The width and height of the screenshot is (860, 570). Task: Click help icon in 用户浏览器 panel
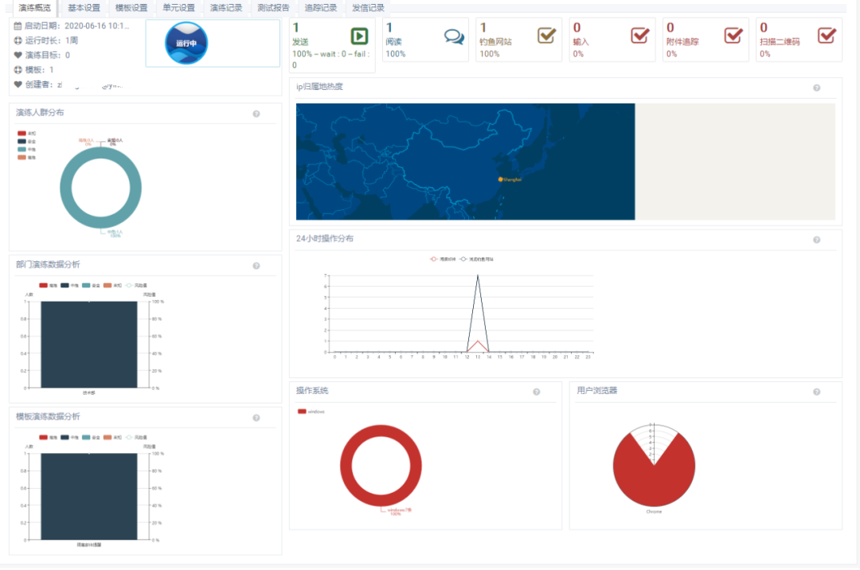816,392
